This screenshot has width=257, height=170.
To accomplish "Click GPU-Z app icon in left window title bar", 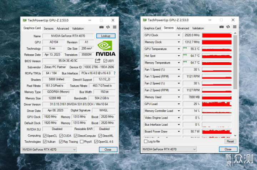I will click(x=25, y=20).
